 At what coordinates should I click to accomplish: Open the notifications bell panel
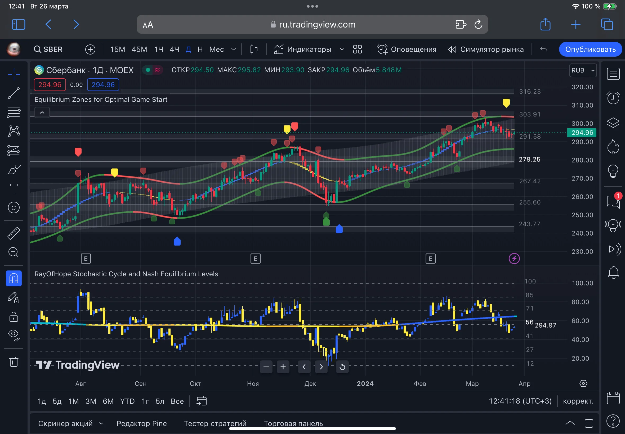[613, 273]
